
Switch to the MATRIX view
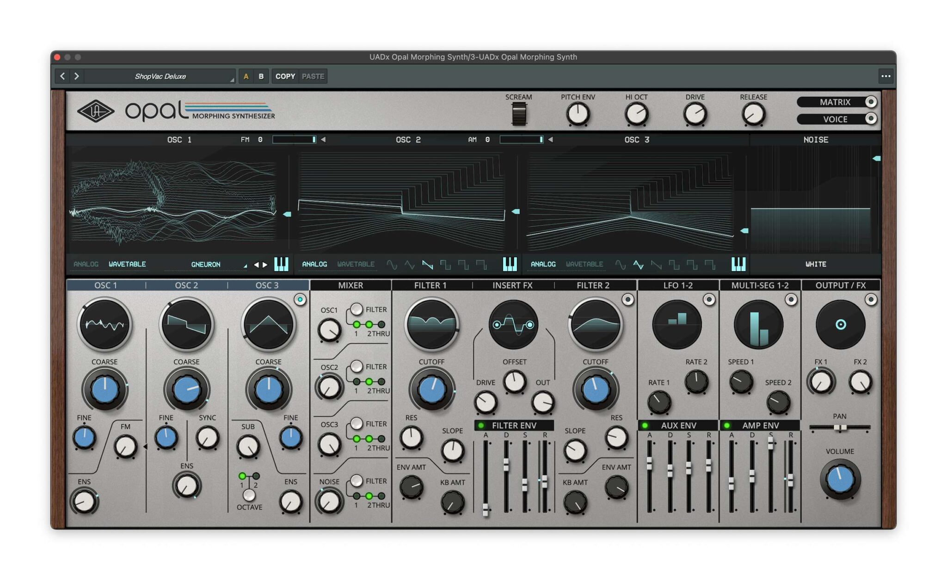835,102
